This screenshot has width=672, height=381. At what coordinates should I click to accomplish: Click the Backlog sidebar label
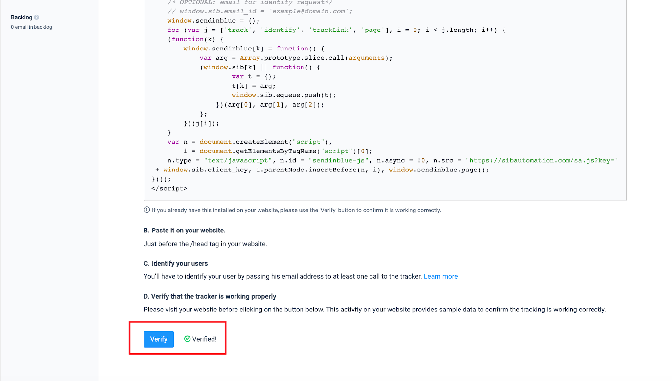(22, 17)
